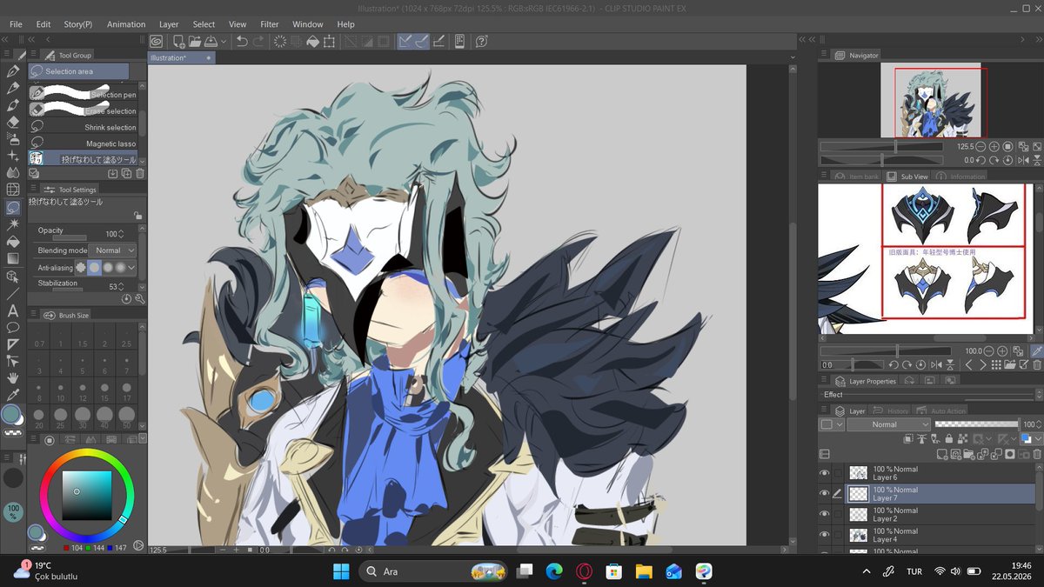This screenshot has width=1044, height=587.
Task: Click the smartphone connect icon in command bar
Action: (x=459, y=41)
